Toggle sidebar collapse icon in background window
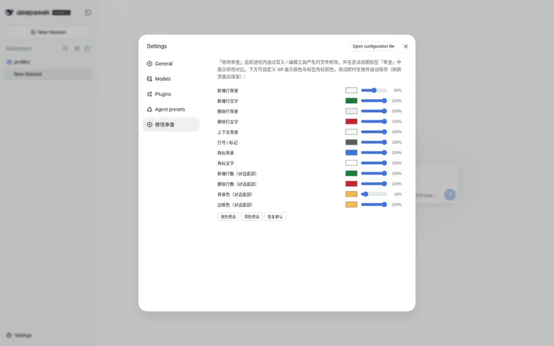The width and height of the screenshot is (554, 346). coord(88,12)
